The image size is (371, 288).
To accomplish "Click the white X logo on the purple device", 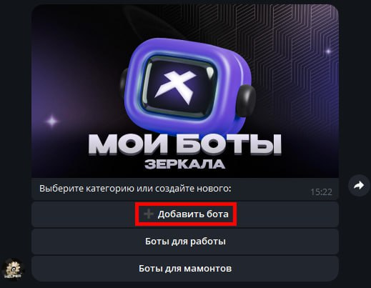I will 176,85.
